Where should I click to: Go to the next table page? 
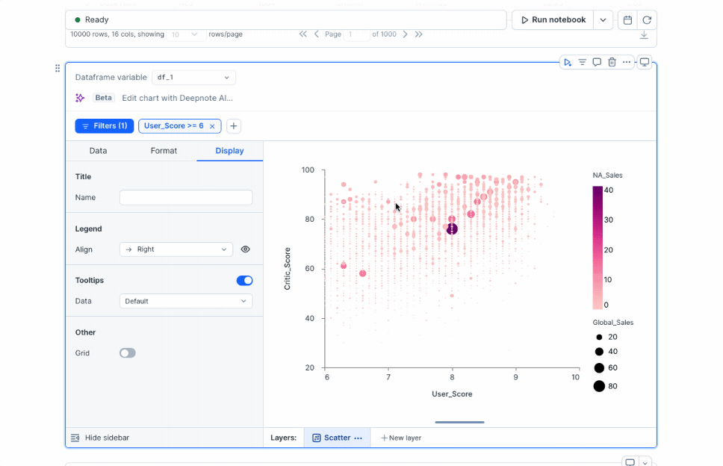pyautogui.click(x=405, y=34)
